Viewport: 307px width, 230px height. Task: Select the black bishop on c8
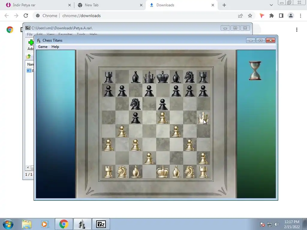(136, 77)
